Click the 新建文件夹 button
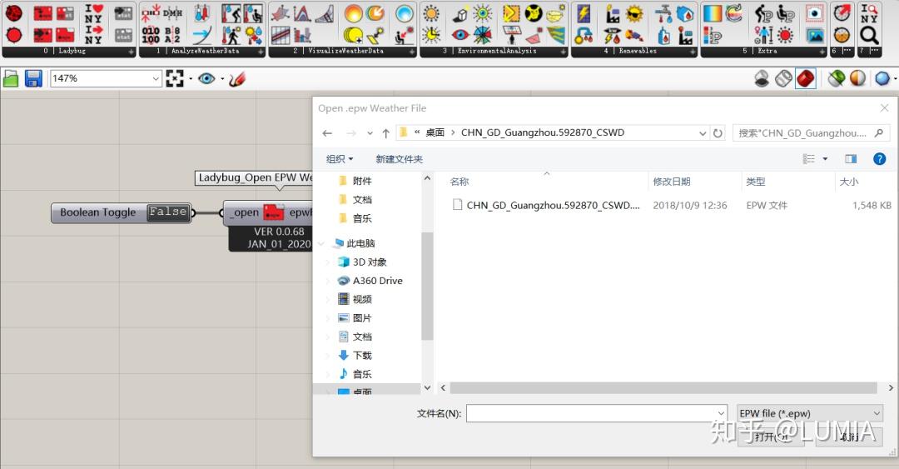Screen dimensions: 899x469 [399, 158]
